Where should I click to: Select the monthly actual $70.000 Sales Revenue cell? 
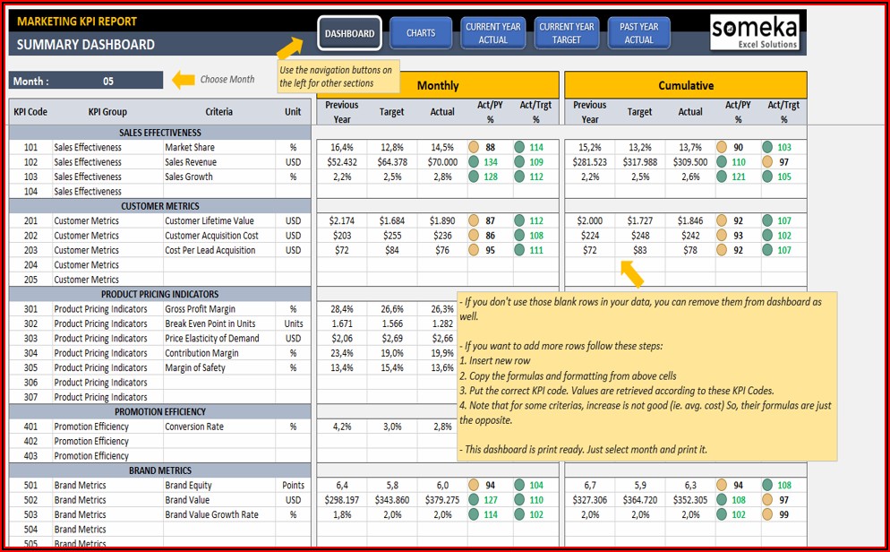[441, 162]
